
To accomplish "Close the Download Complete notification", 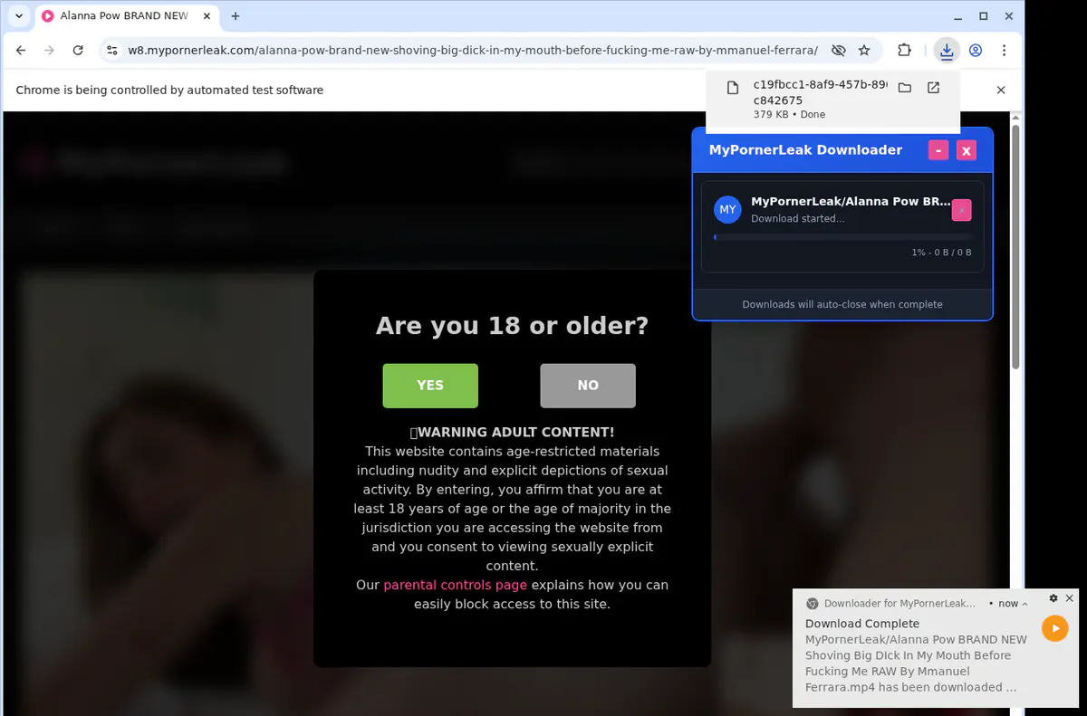I will tap(1069, 598).
